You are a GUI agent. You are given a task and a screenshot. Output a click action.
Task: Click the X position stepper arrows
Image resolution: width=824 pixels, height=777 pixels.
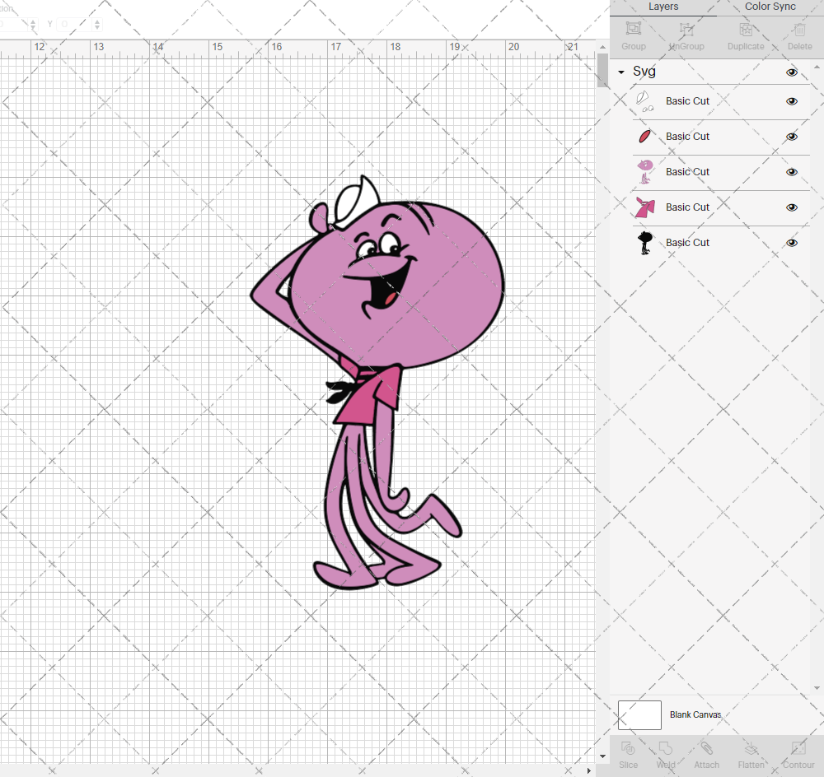tap(33, 24)
